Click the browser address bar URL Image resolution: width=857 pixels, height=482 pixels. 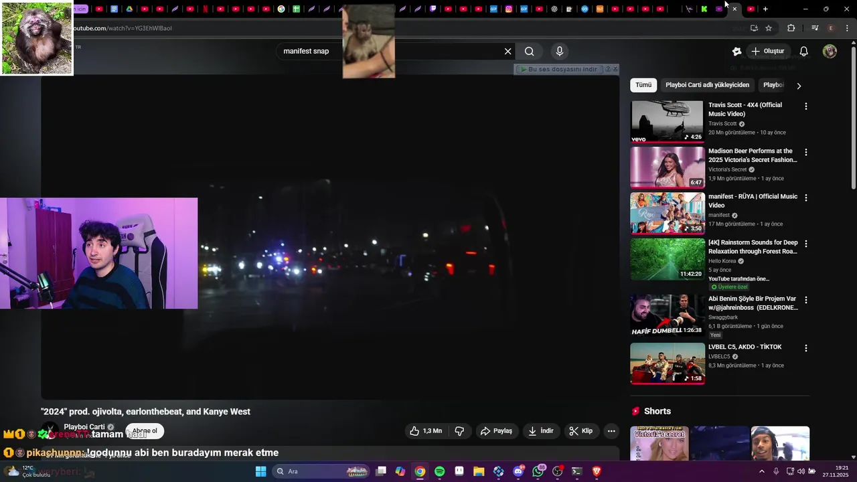coord(122,28)
